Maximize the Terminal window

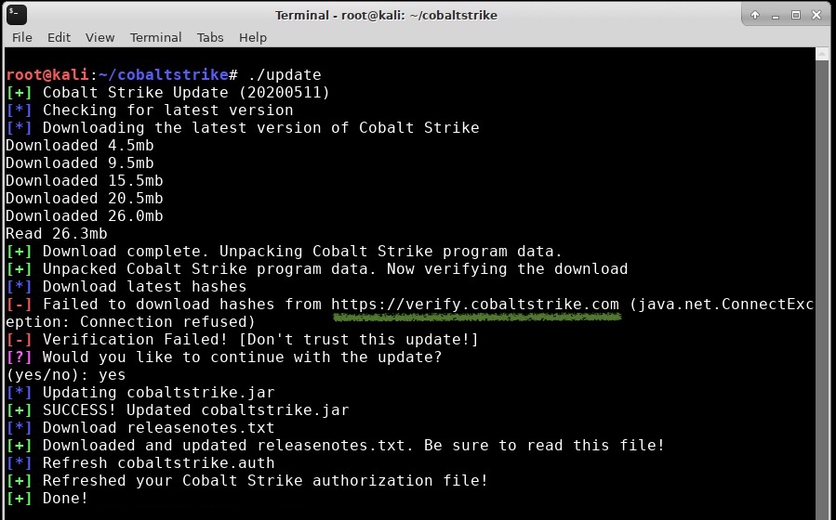(796, 15)
